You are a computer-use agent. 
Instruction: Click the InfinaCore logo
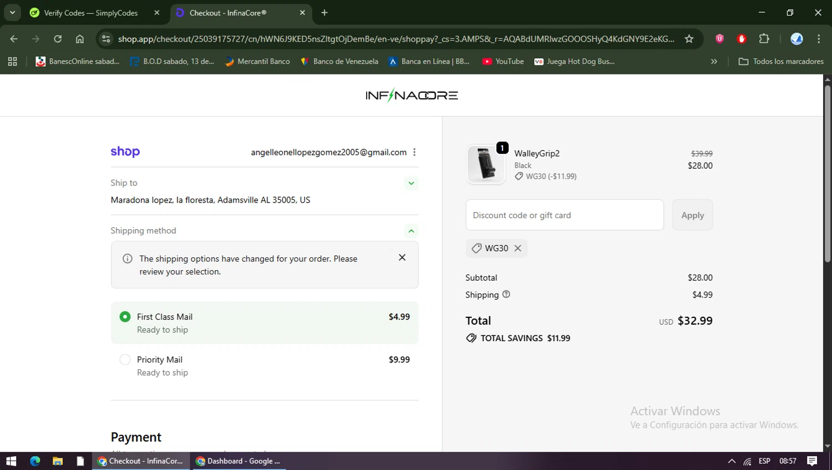pyautogui.click(x=412, y=95)
